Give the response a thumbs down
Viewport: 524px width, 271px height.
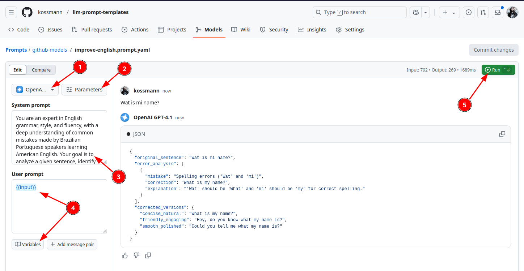(x=136, y=255)
